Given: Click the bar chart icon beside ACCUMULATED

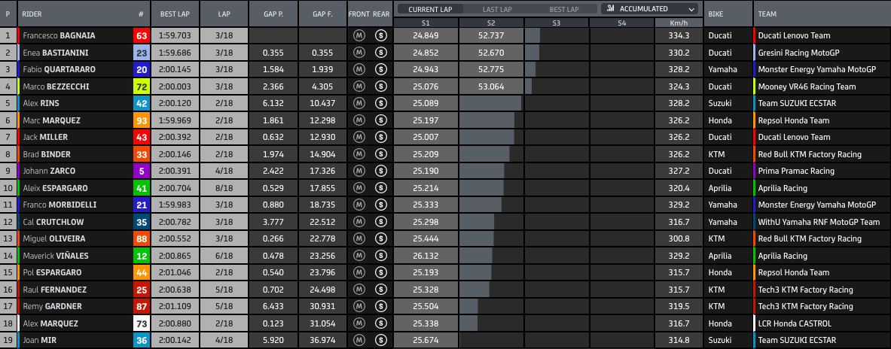Looking at the screenshot, I should click(x=611, y=8).
